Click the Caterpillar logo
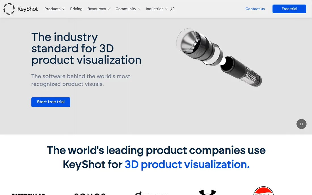The image size is (312, 195). click(28, 194)
